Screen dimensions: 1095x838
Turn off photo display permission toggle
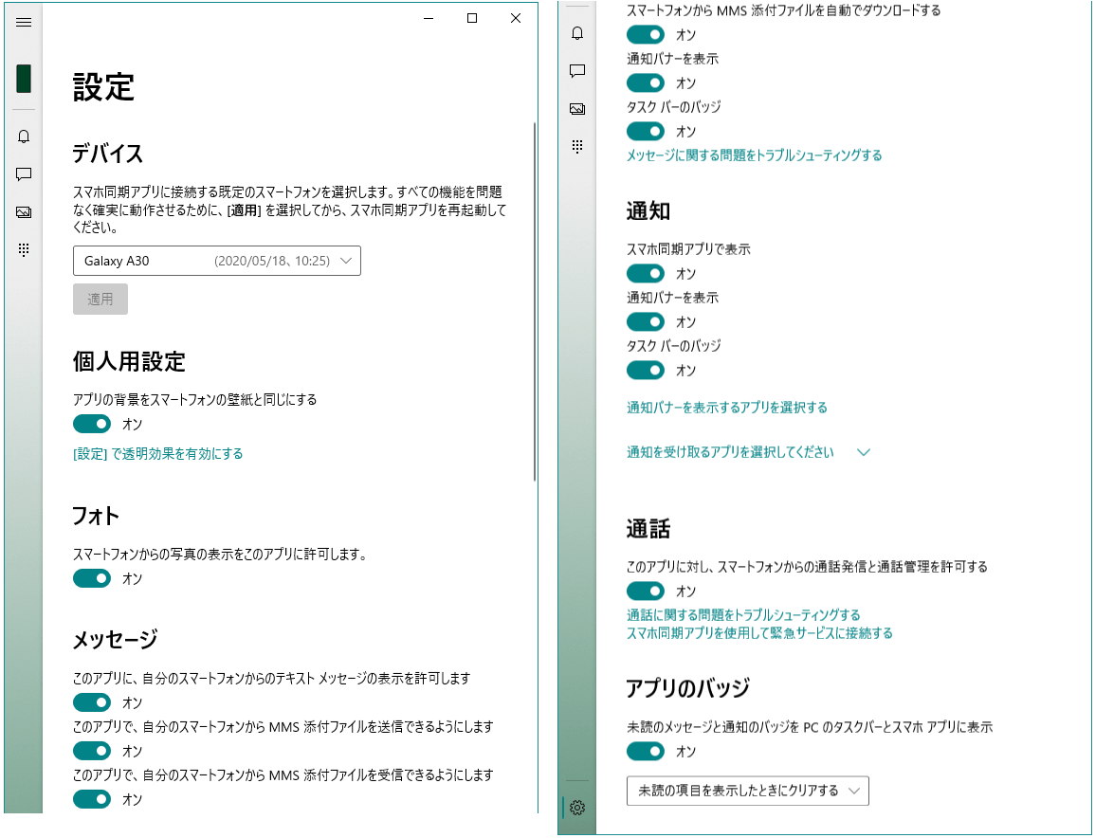92,577
